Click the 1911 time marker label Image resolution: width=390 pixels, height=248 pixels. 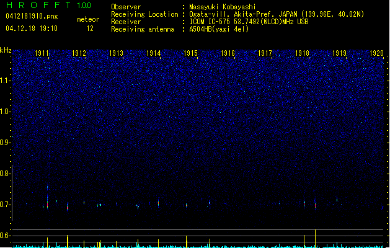tap(42, 53)
